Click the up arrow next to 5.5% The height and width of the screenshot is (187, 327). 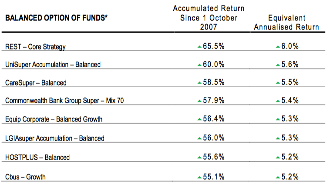[x=278, y=83]
